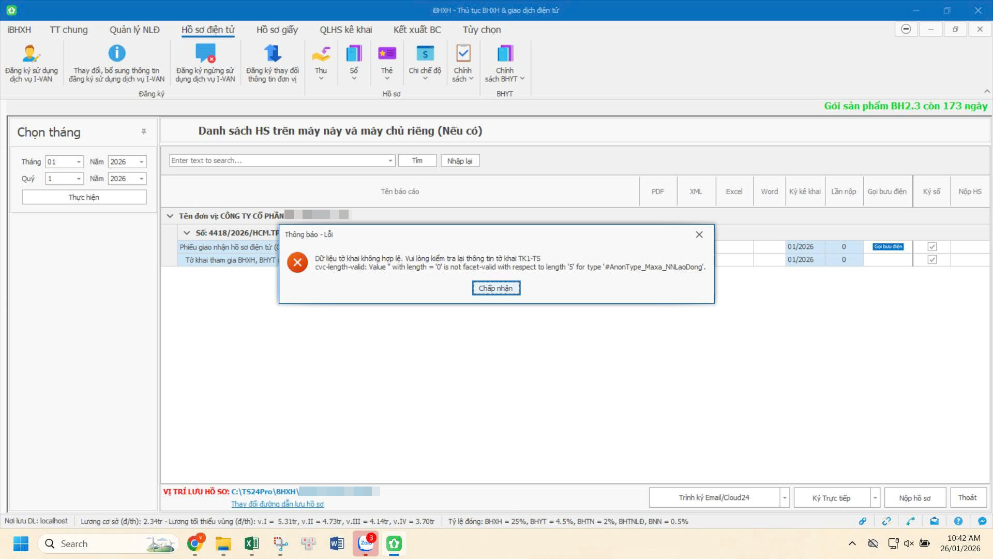Open the Thay đổi, bổ sung thông tin icon
The width and height of the screenshot is (993, 559).
point(117,54)
